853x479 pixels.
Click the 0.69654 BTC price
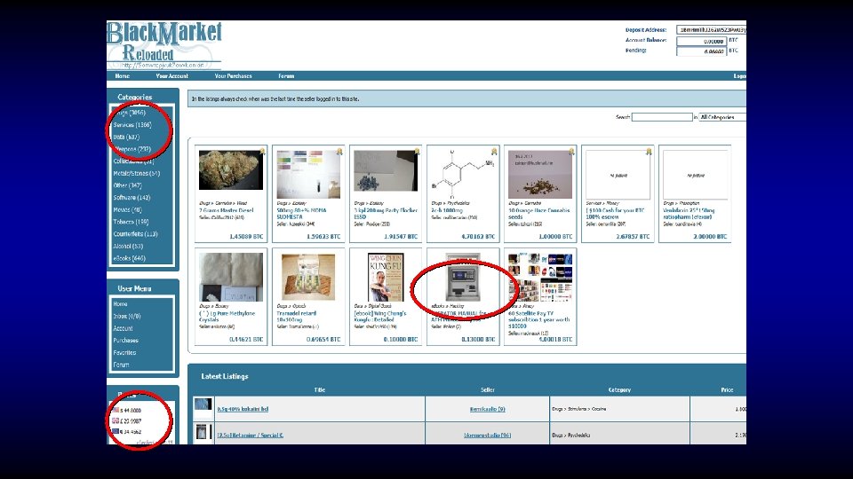[x=323, y=340]
